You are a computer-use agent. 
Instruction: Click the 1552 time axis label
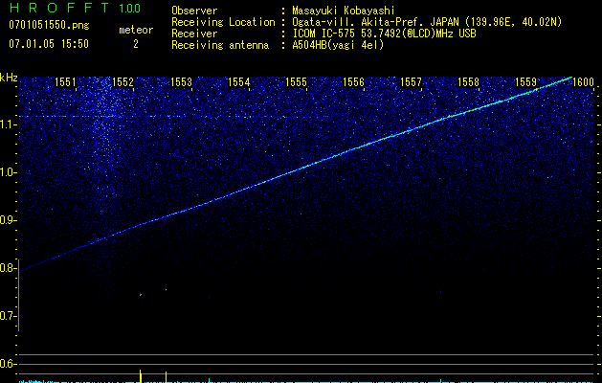(123, 81)
